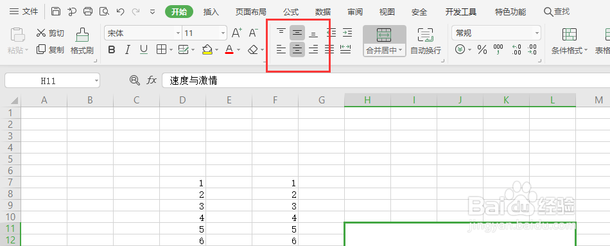Toggle center horizontal alignment
The height and width of the screenshot is (246, 610).
point(297,49)
